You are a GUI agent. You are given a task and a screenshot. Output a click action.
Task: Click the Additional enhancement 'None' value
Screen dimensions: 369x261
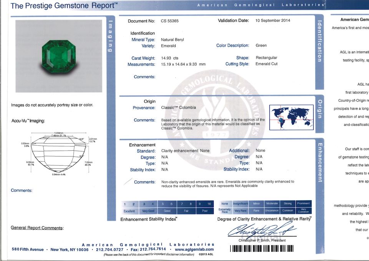tap(260, 150)
